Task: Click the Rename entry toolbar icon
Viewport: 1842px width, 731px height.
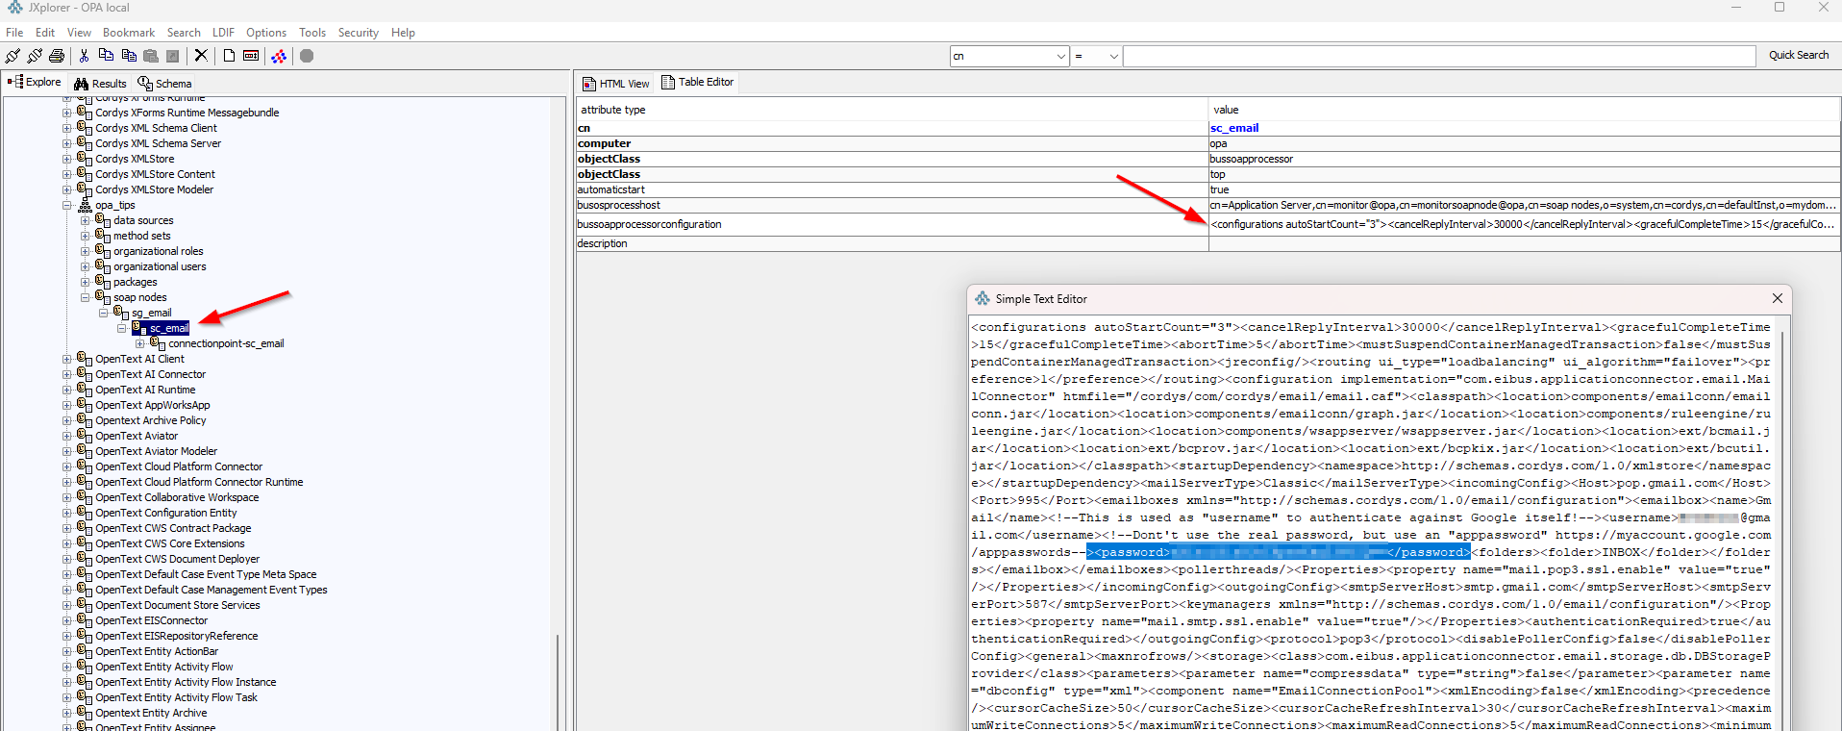Action: pyautogui.click(x=251, y=56)
